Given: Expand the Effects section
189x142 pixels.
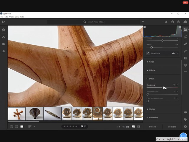Looking at the screenshot, I should click(x=152, y=70).
